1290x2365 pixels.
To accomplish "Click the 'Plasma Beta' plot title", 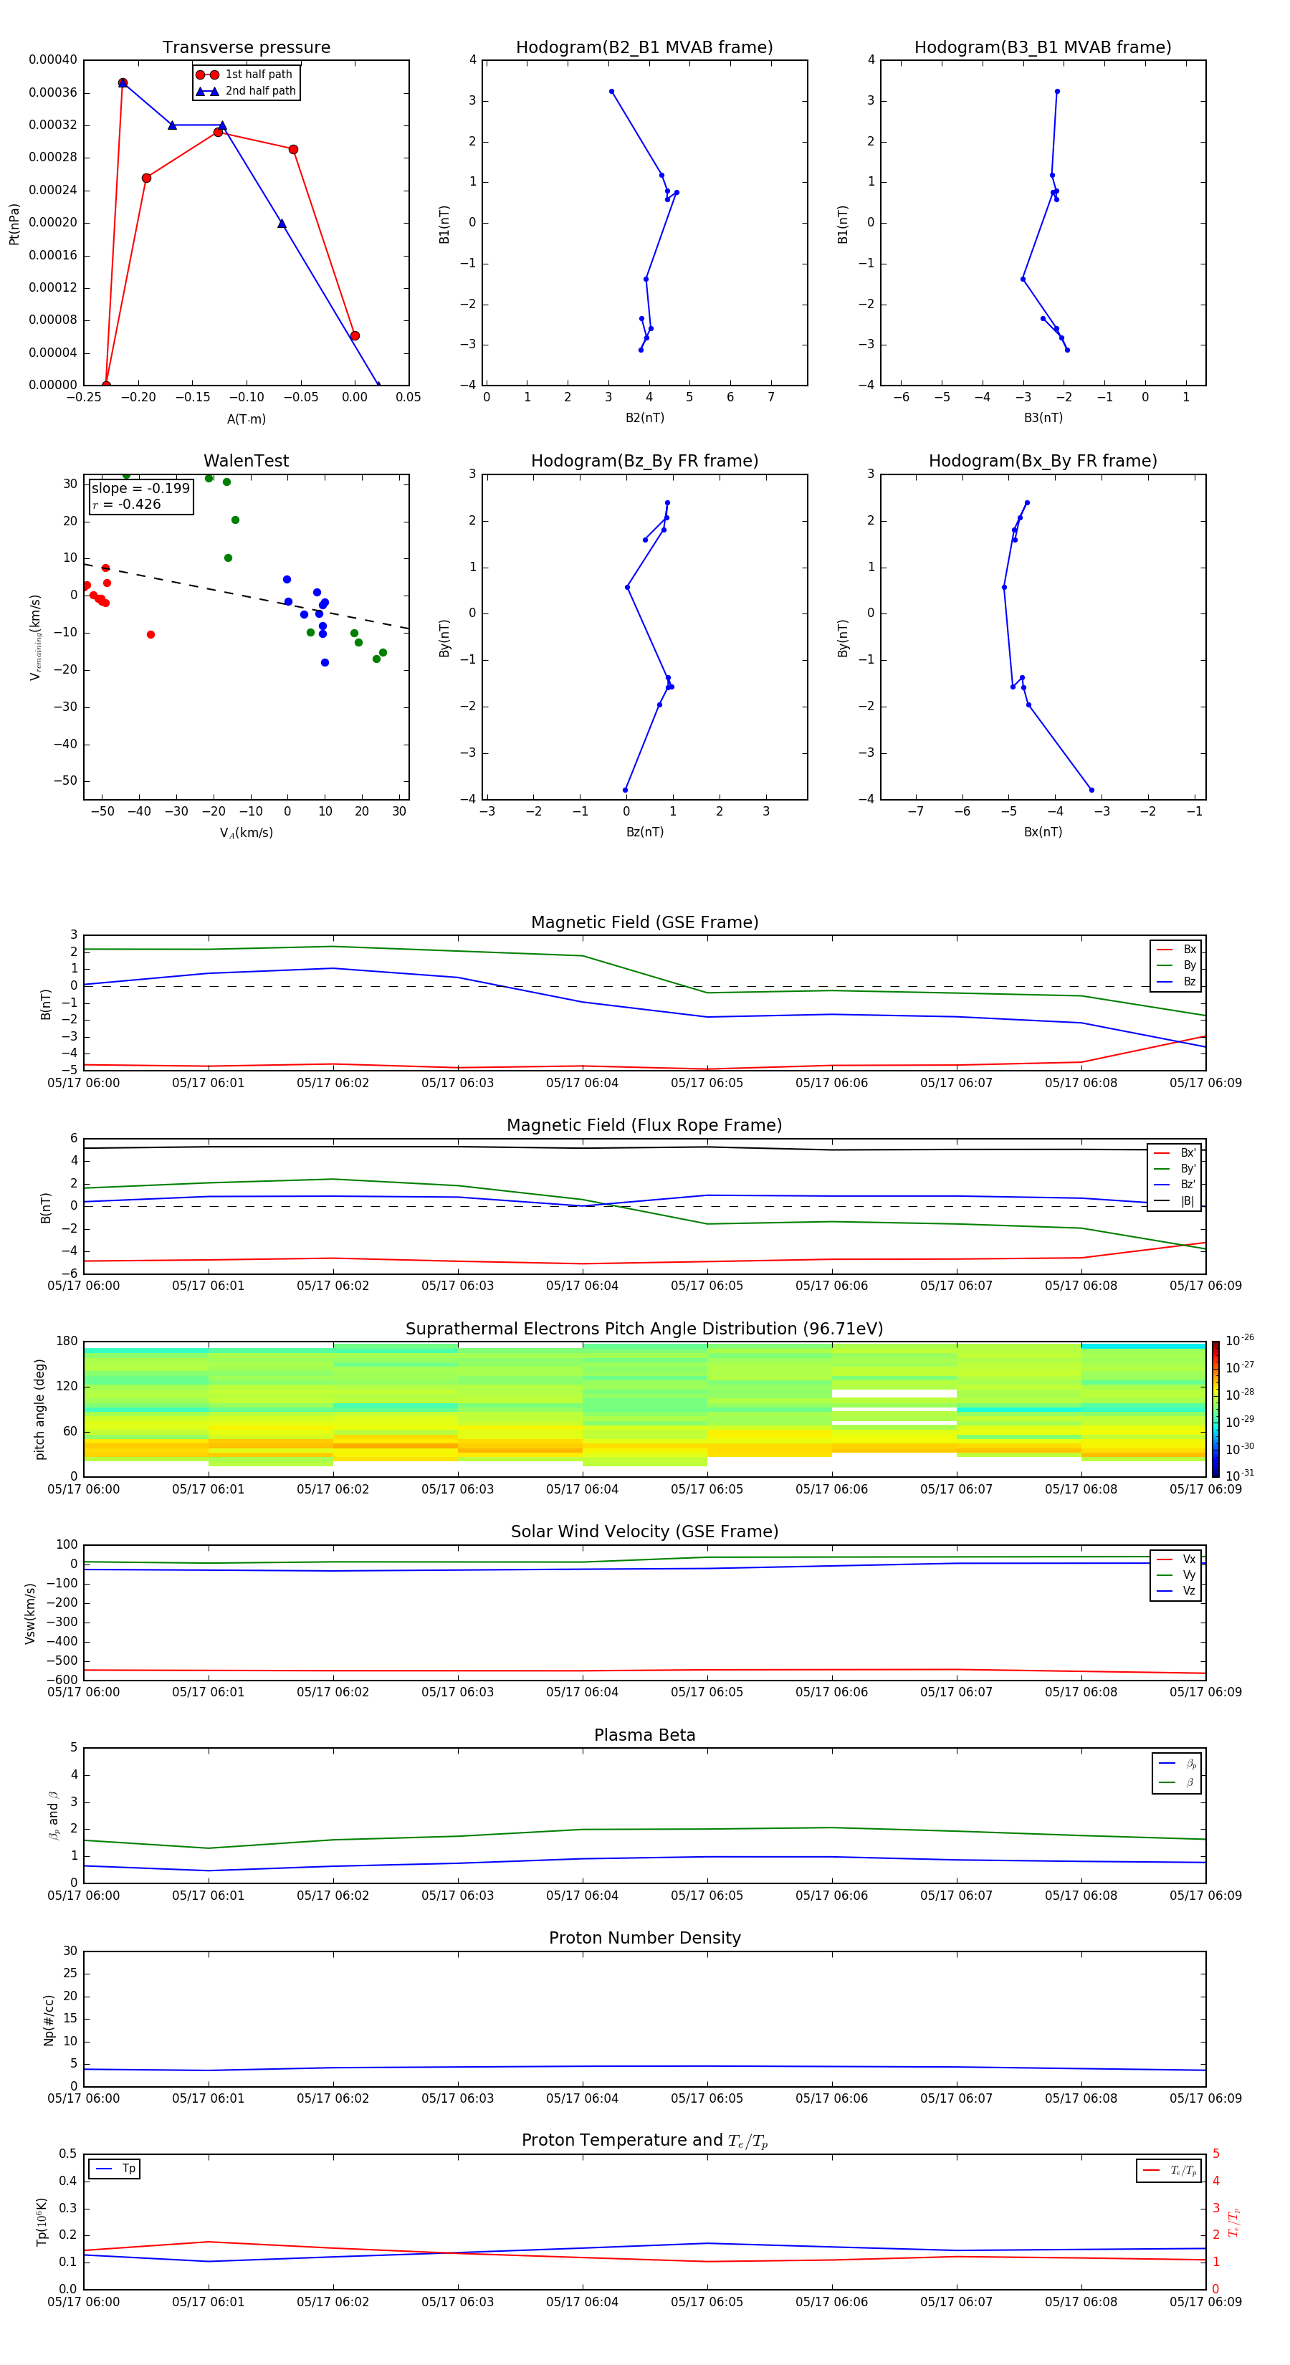I will 644,1736.
